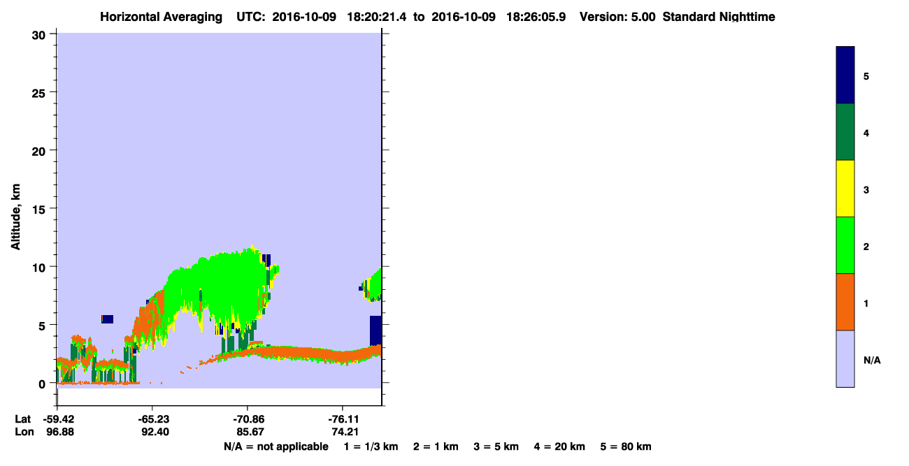Click the longitude value 74.21
Screen dimensions: 909x466
point(345,432)
